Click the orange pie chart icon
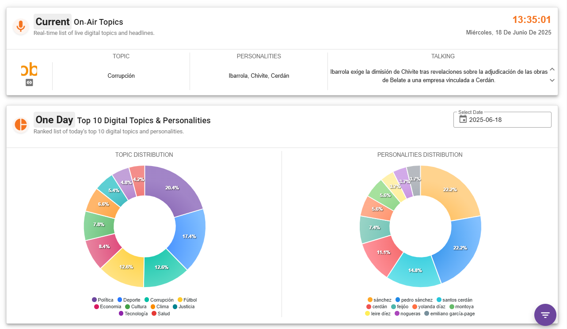The image size is (567, 329). coord(20,125)
